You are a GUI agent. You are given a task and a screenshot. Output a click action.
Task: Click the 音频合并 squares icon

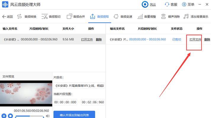(x=70, y=17)
